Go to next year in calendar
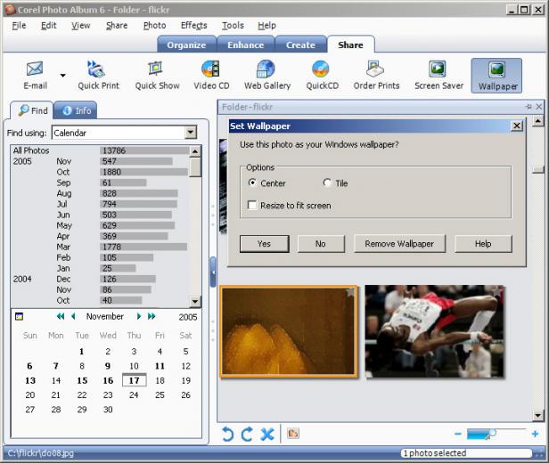Screen dimensions: 549x463 (152, 316)
